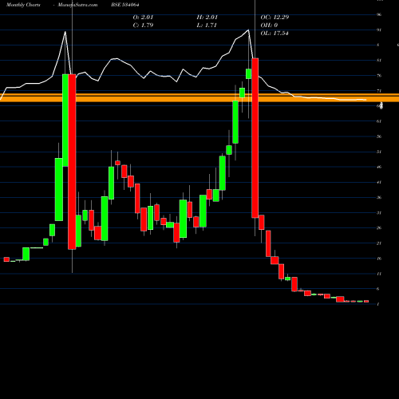Screen dimensions: 399x399
Task: Click the high value 'H: 2.01'
Action: (x=207, y=18)
